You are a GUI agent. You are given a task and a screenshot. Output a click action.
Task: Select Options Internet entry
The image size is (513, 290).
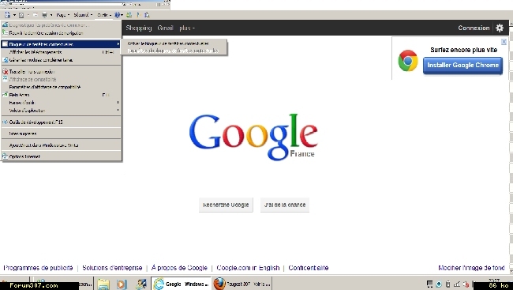(x=62, y=156)
